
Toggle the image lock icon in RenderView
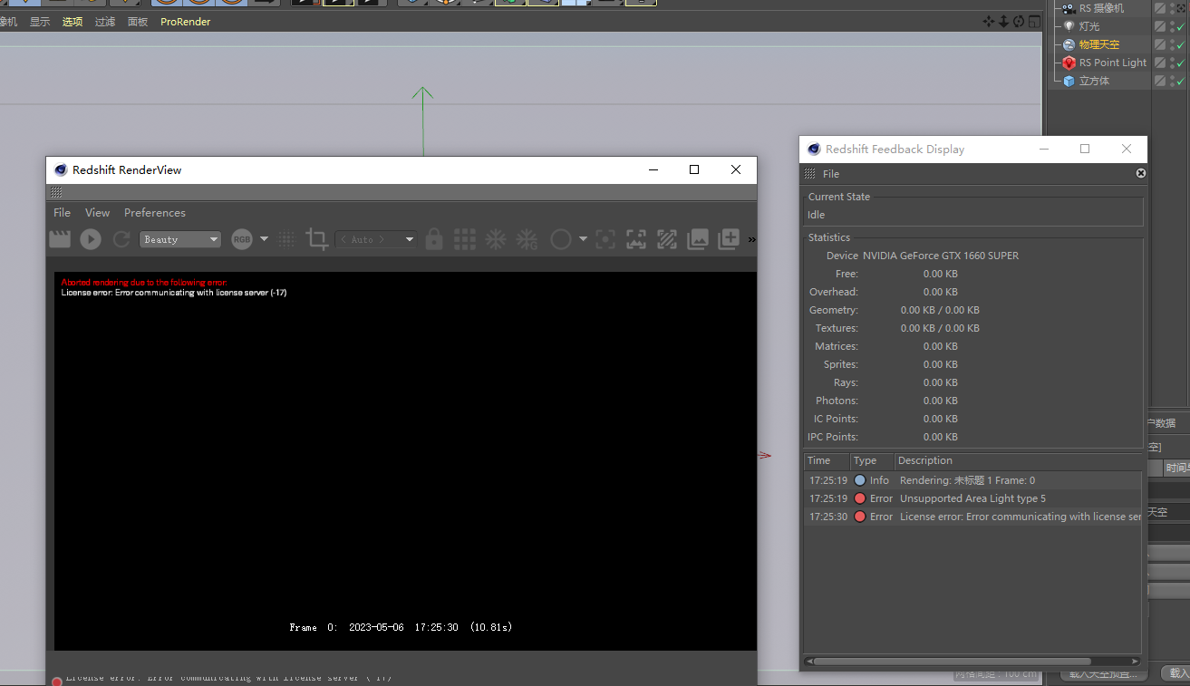coord(434,238)
